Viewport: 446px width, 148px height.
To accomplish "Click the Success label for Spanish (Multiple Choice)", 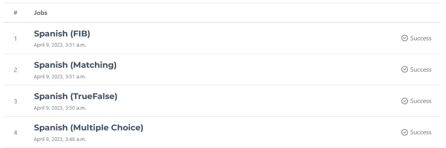I will (421, 132).
